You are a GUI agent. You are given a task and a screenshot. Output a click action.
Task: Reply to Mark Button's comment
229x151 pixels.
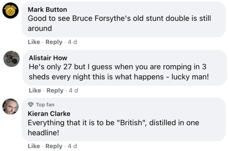(54, 42)
